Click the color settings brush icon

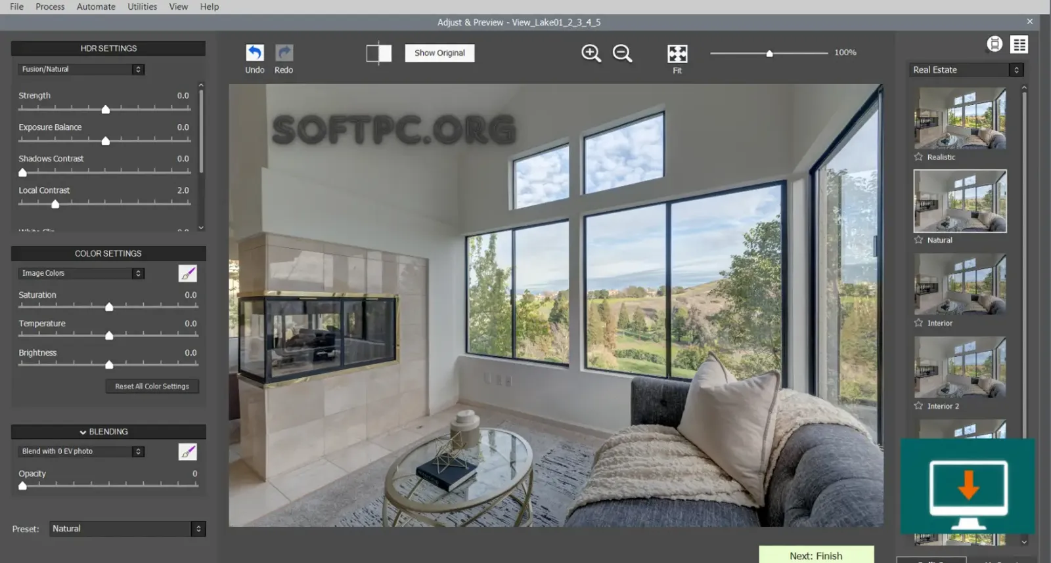coord(188,273)
